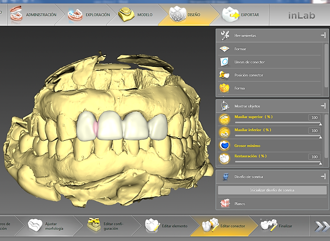Open the Exploración phase jaw icon

[75, 15]
